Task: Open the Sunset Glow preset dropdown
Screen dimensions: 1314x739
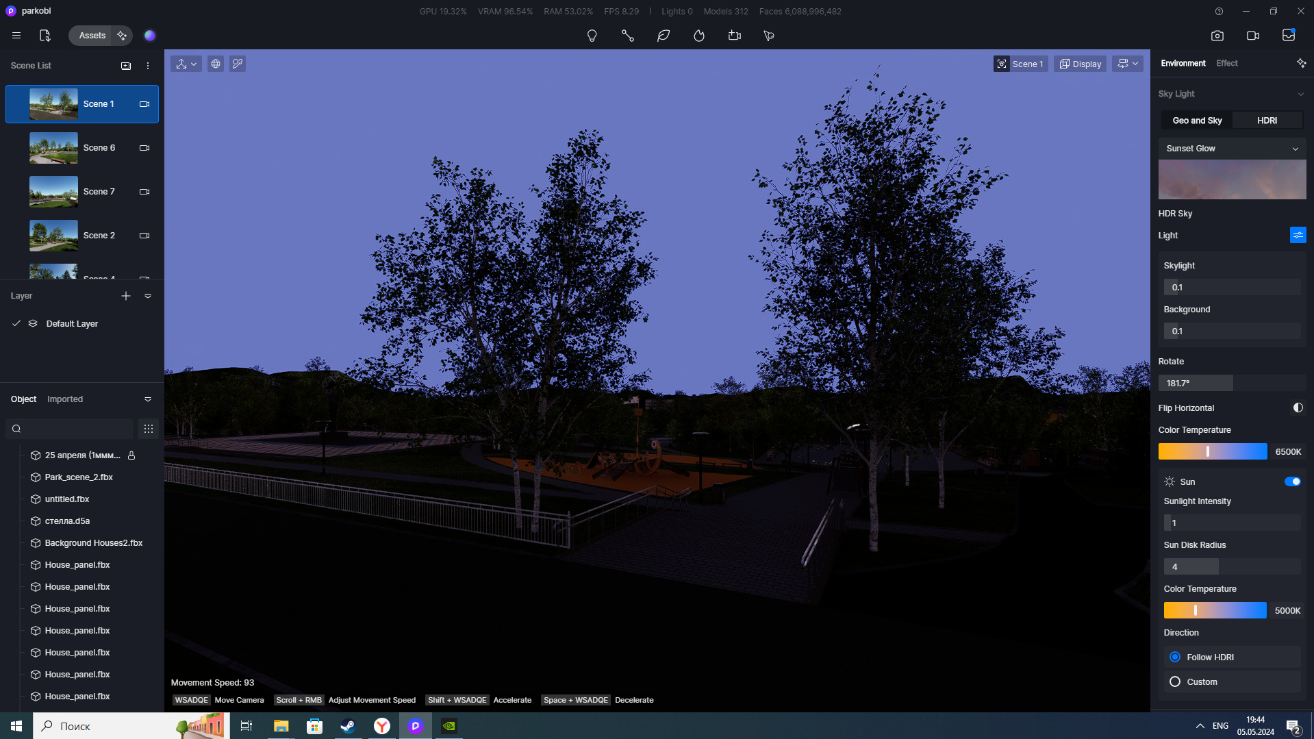Action: coord(1232,149)
